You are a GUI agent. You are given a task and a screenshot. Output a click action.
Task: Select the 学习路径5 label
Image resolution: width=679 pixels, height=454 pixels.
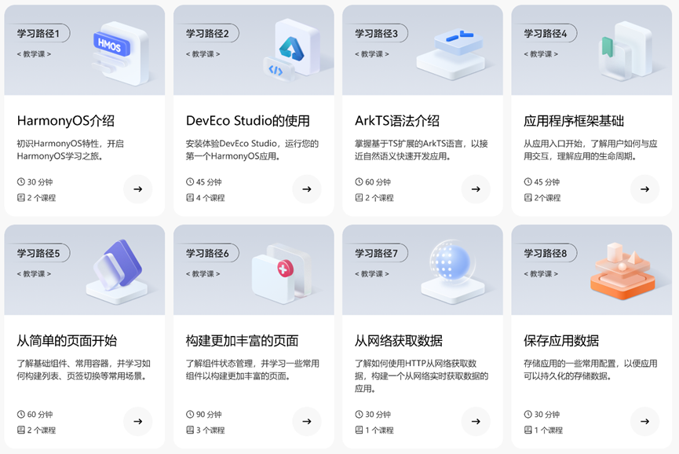click(38, 253)
